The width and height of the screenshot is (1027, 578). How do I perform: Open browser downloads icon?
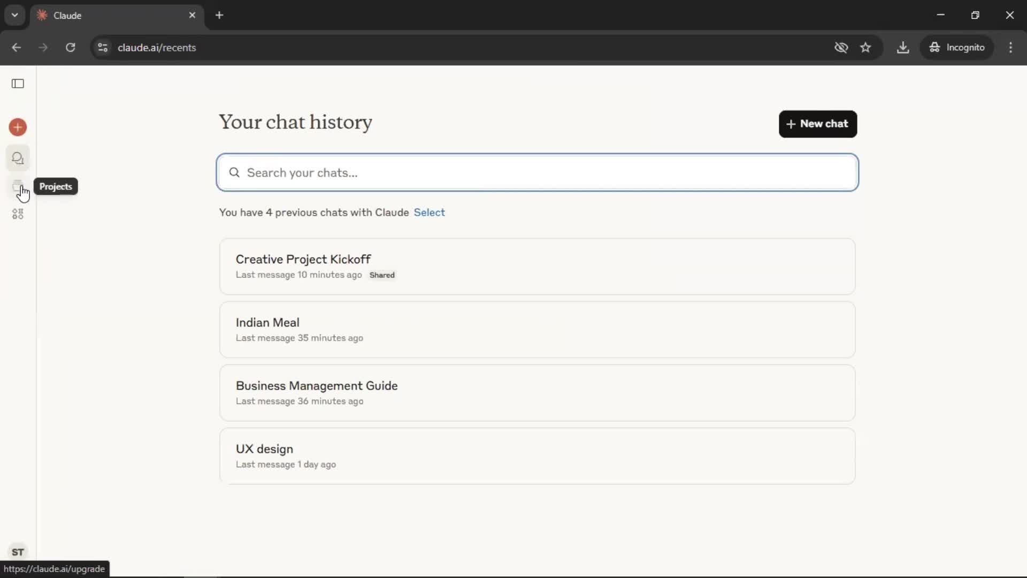pyautogui.click(x=903, y=48)
